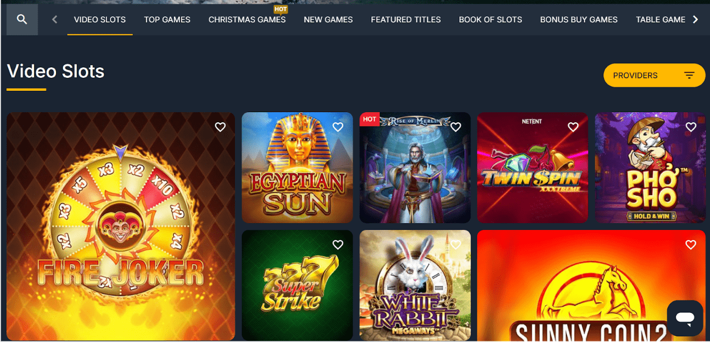Open the Fire Joker game thumbnail

(121, 227)
